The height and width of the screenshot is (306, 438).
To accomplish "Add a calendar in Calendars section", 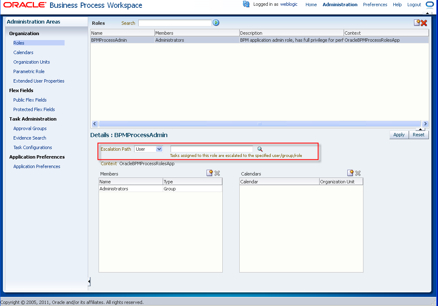I will point(350,173).
